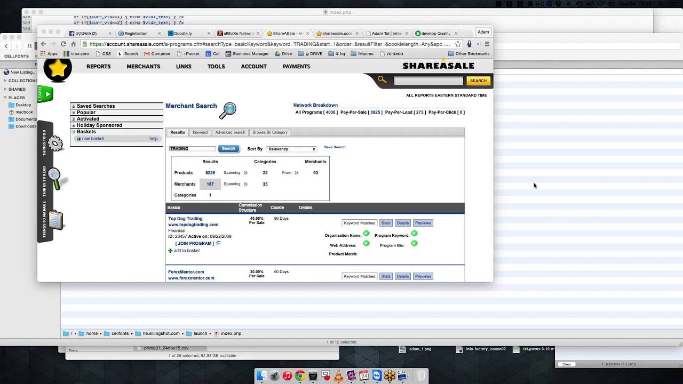Click the TRADING keyword input field

click(192, 149)
